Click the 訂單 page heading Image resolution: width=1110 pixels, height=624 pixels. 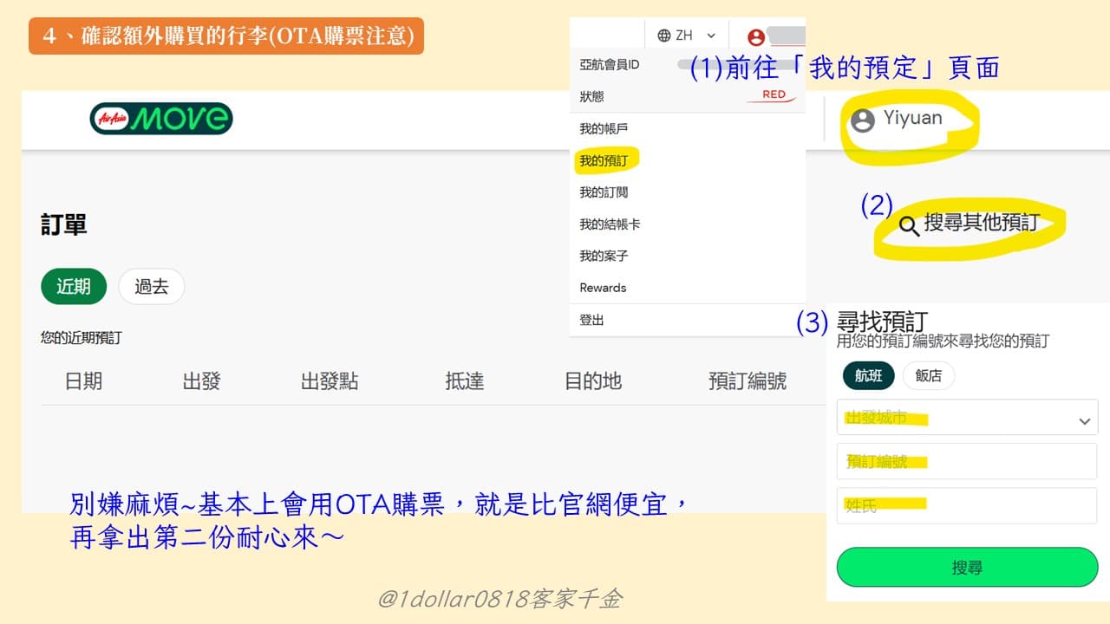click(x=64, y=225)
